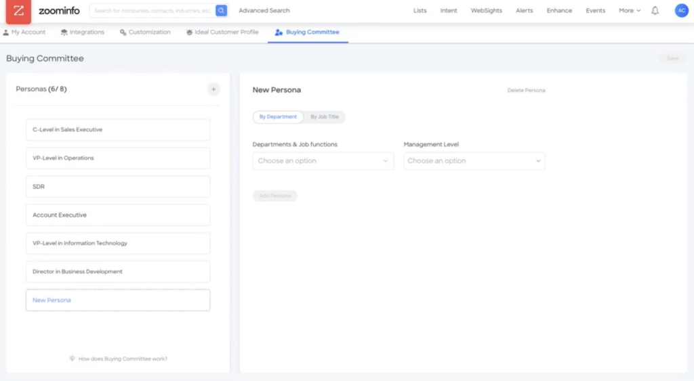The width and height of the screenshot is (694, 381).
Task: Select Director in Business Development persona
Action: [x=118, y=271]
